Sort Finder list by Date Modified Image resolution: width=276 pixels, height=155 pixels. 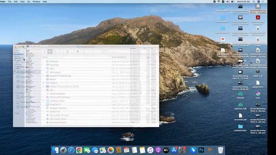119,57
